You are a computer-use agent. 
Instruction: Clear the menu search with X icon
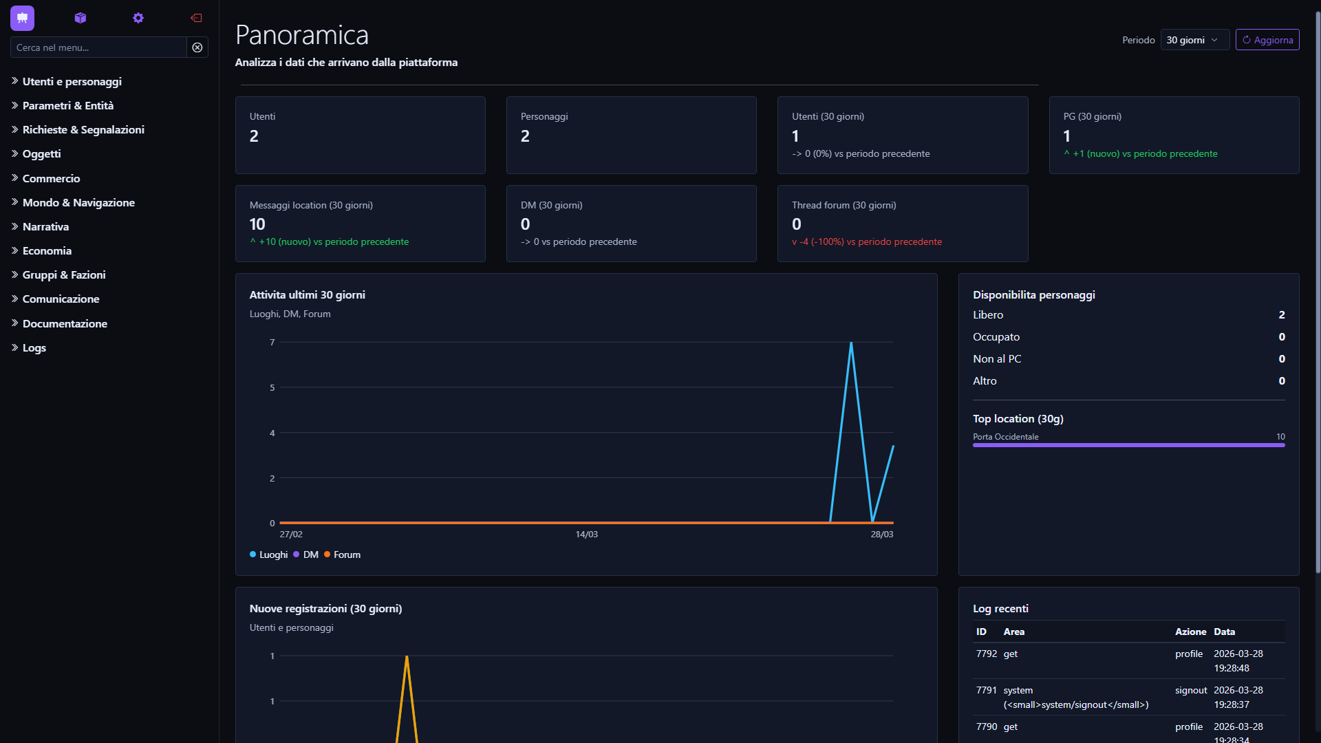coord(197,47)
